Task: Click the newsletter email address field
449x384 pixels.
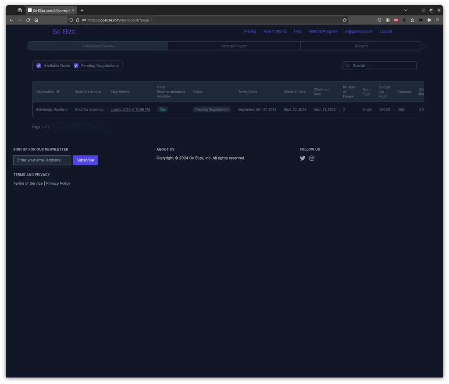Action: tap(42, 160)
